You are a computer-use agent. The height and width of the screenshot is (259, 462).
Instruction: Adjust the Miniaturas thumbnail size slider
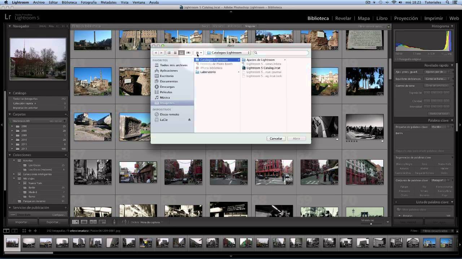[x=371, y=224]
